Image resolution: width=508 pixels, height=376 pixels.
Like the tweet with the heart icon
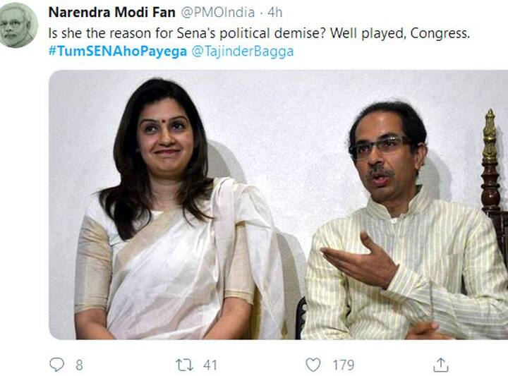click(x=313, y=365)
